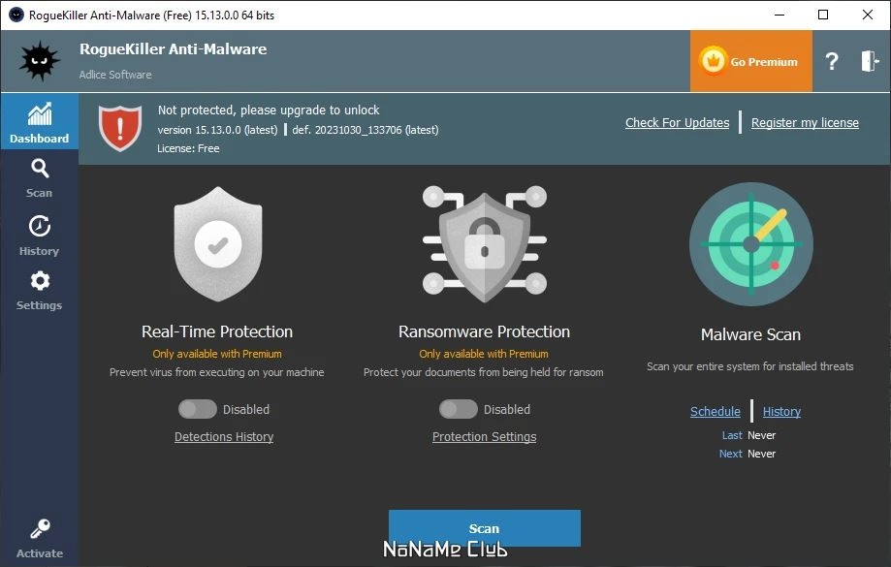Image resolution: width=891 pixels, height=567 pixels.
Task: Click "Only available with Premium" under Real-Time Protection
Action: coord(217,354)
